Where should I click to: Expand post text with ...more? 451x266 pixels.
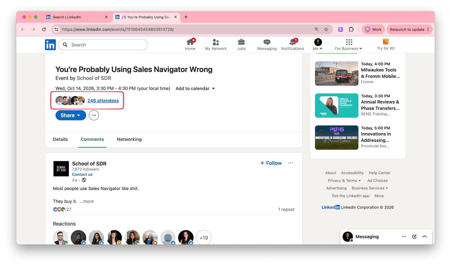click(x=87, y=201)
